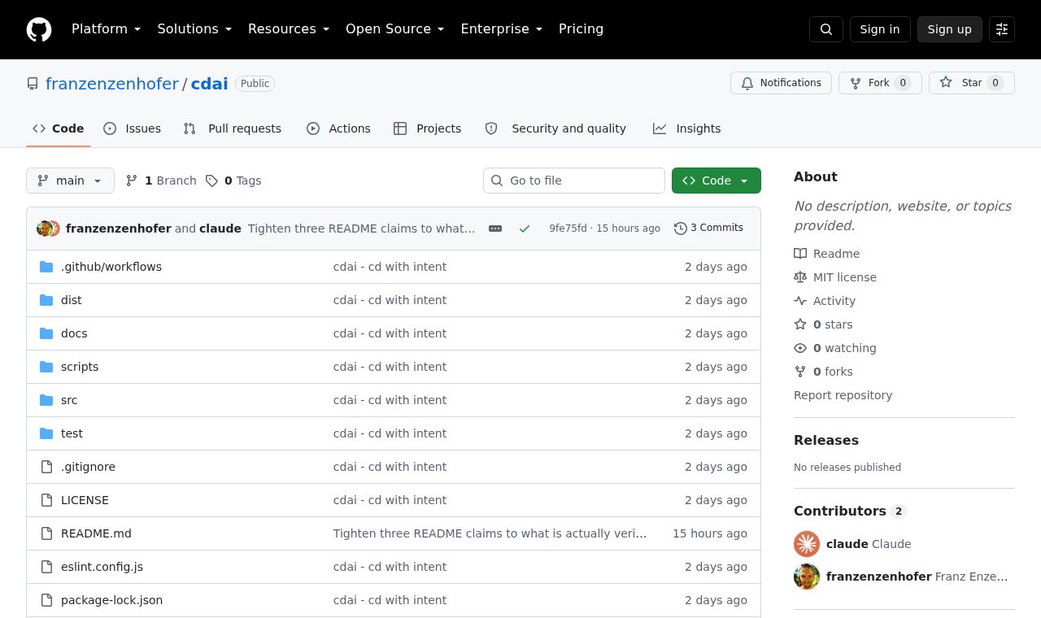
Task: Click the 'No releases published' text
Action: [x=847, y=468]
